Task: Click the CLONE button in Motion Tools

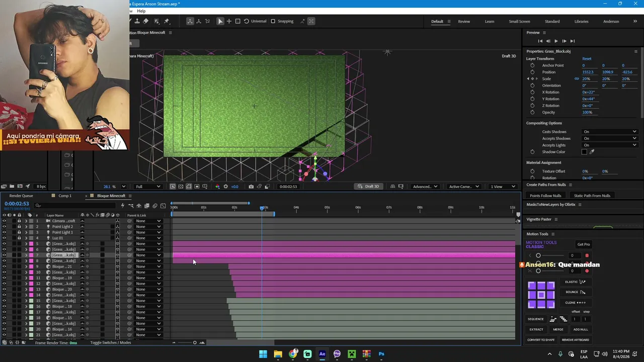Action: tap(575, 303)
